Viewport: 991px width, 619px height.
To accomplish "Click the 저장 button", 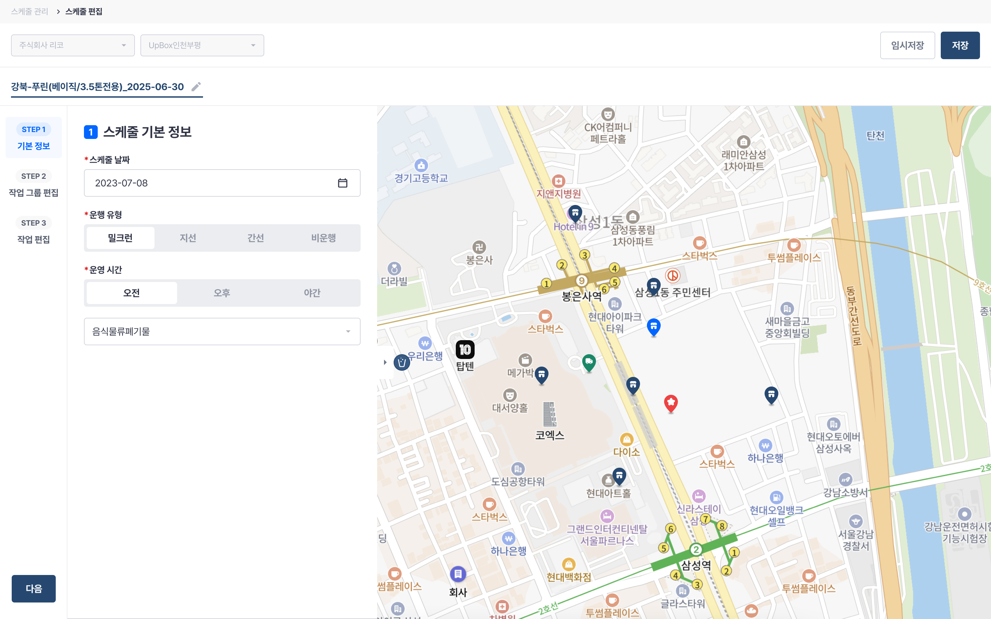I will [960, 45].
